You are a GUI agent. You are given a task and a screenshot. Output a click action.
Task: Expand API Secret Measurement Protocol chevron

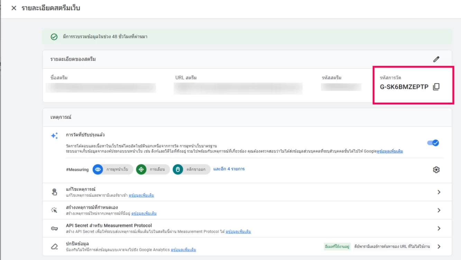coord(439,229)
